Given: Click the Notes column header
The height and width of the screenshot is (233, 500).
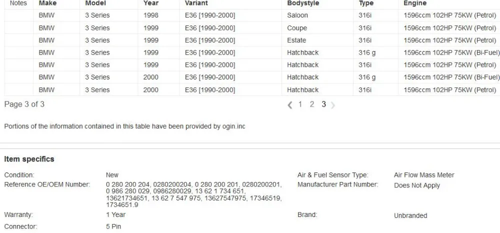Looking at the screenshot, I should pyautogui.click(x=18, y=3).
